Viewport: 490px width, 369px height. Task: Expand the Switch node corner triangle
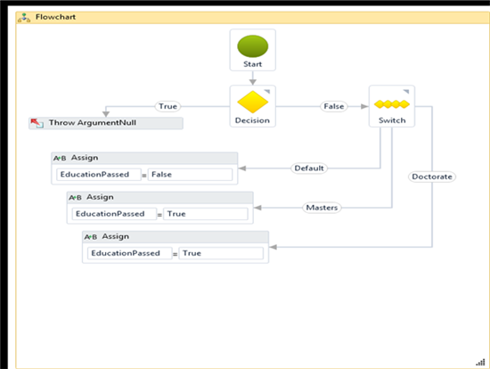click(x=406, y=92)
